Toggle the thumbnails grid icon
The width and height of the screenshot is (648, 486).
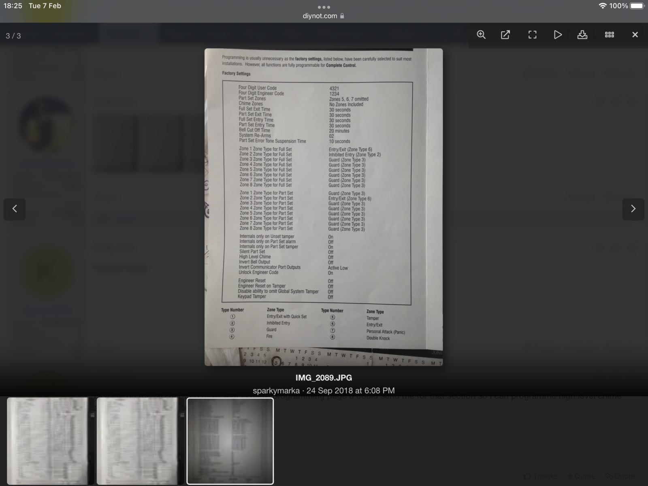609,35
